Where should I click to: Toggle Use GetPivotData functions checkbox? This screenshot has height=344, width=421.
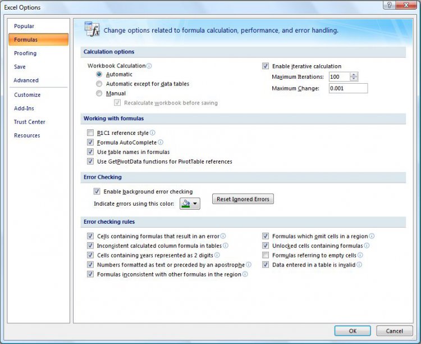point(90,161)
